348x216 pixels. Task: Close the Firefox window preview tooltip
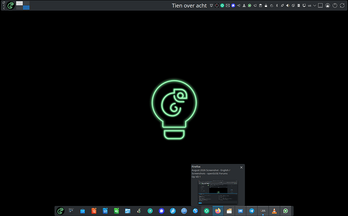click(x=241, y=168)
